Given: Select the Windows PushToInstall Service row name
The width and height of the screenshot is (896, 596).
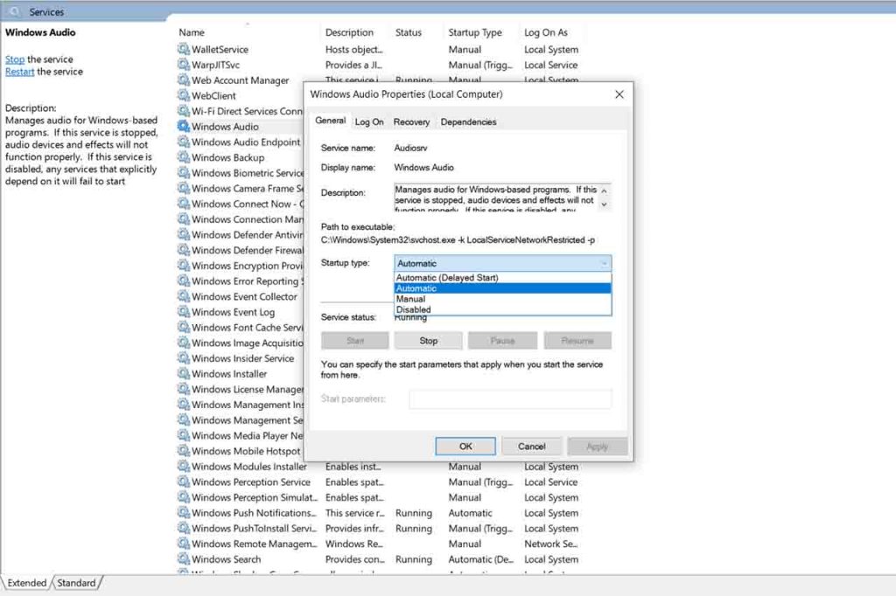Looking at the screenshot, I should point(254,528).
